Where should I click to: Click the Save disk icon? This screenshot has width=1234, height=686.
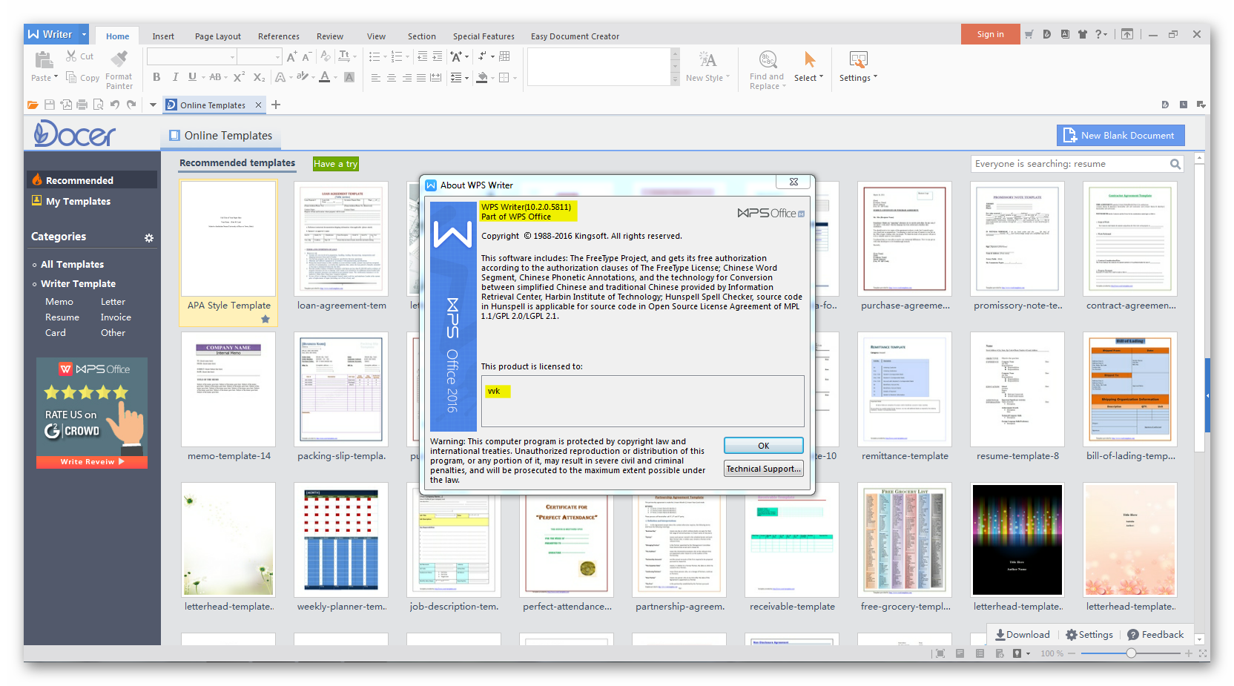[50, 105]
